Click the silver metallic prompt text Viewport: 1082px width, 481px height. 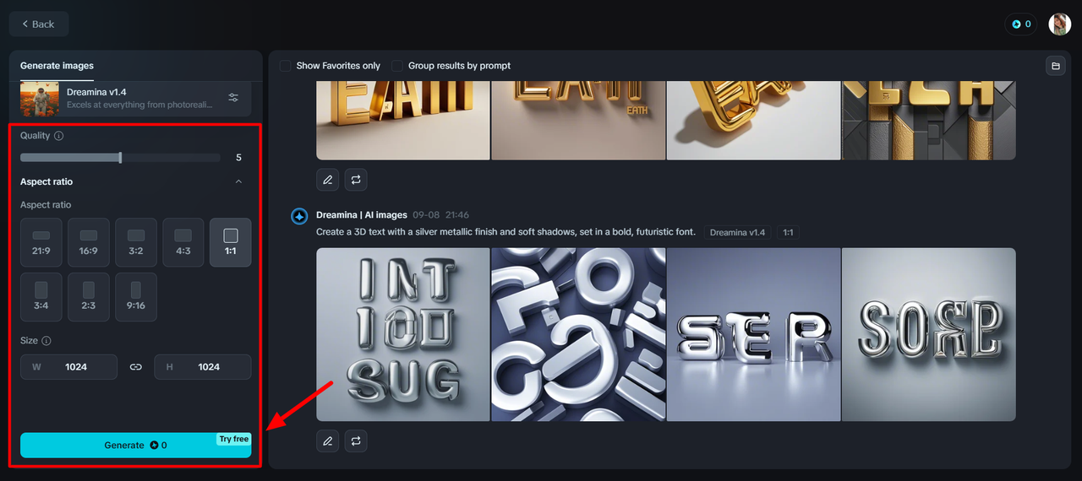click(x=505, y=232)
